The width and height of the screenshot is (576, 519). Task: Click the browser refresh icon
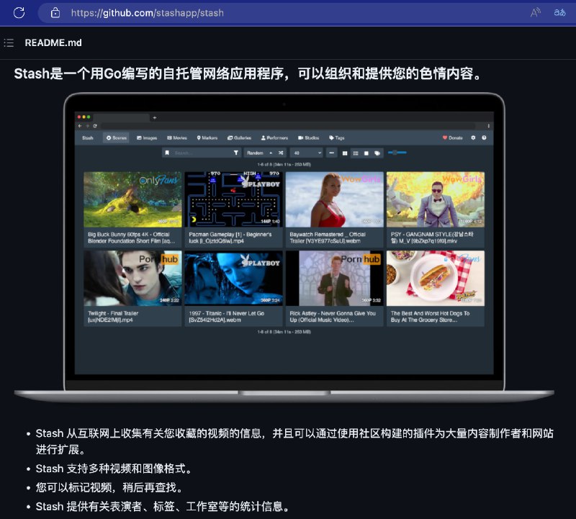(19, 12)
